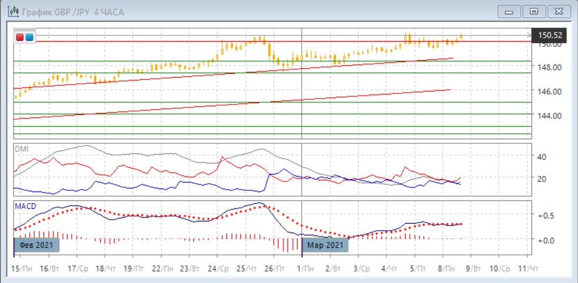Click the DMI indicator label
Viewport: 578px width, 283px height.
(21, 149)
